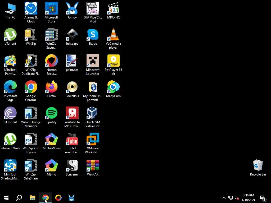Open the clock showing 3:36 PM
Image resolution: width=271 pixels, height=203 pixels.
click(249, 198)
